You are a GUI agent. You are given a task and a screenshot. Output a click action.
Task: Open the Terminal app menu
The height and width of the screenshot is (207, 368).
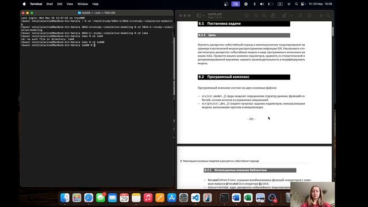[36, 4]
